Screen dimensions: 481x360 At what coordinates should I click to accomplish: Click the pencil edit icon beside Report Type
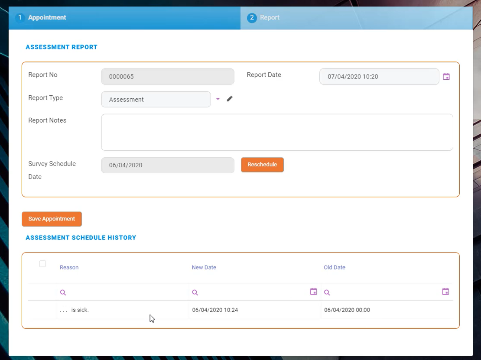pos(230,99)
